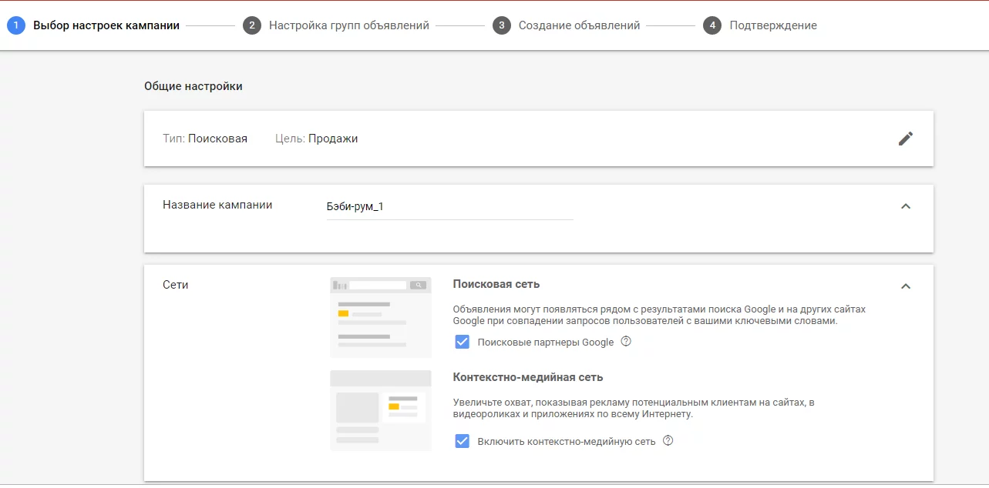Click the Название кампании label
Image resolution: width=989 pixels, height=488 pixels.
tap(217, 205)
